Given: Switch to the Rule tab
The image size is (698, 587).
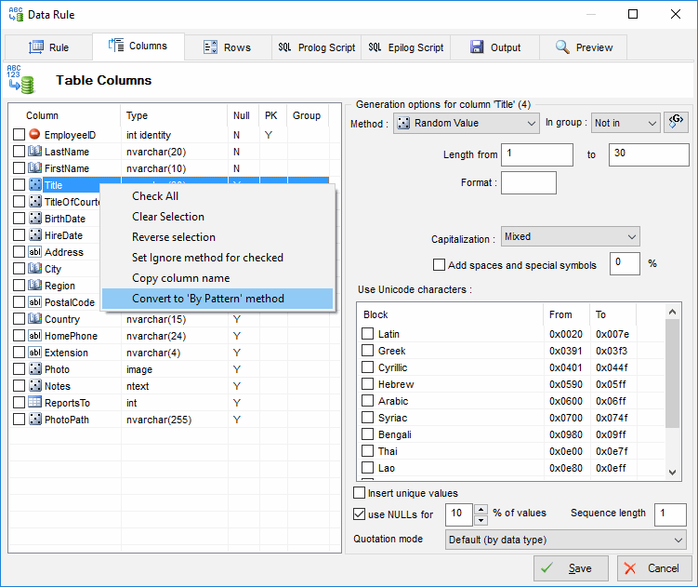Looking at the screenshot, I should (49, 47).
